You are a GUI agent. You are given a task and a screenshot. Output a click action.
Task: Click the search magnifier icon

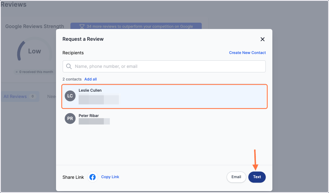coord(69,67)
